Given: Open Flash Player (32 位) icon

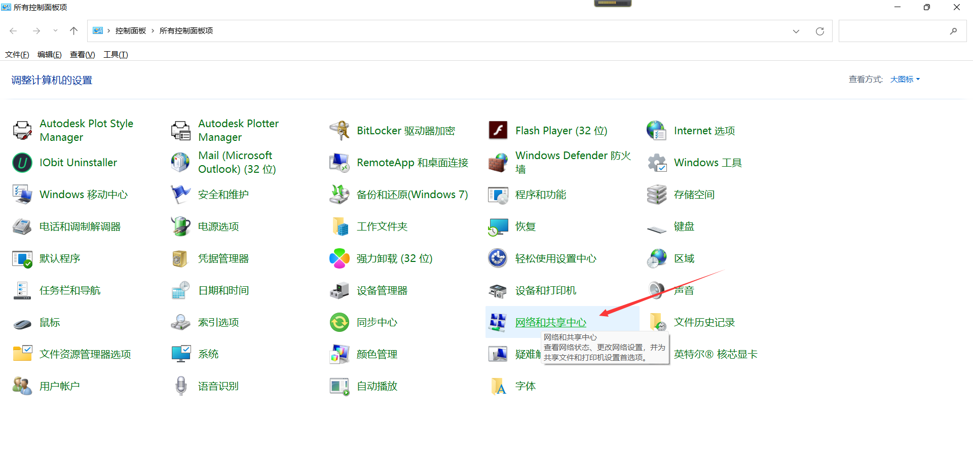Looking at the screenshot, I should click(498, 131).
